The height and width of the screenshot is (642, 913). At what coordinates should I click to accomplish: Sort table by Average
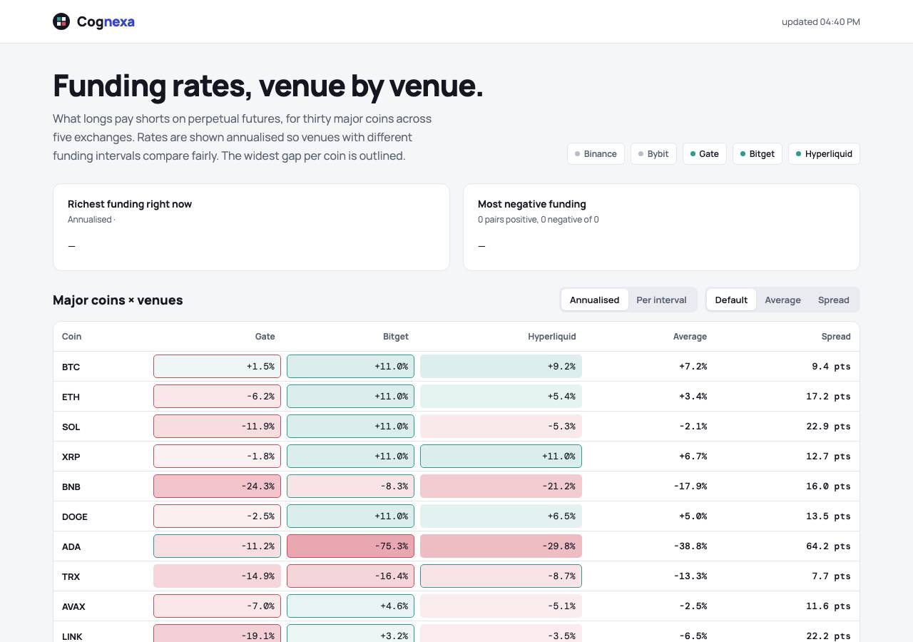[782, 300]
